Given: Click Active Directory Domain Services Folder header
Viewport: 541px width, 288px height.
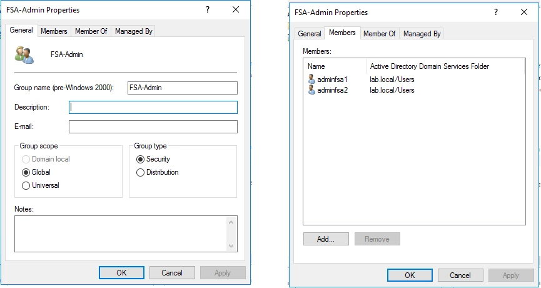Looking at the screenshot, I should (x=445, y=66).
